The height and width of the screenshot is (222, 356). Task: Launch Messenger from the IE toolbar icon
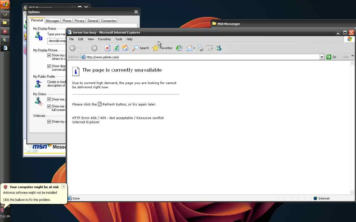tap(218, 48)
